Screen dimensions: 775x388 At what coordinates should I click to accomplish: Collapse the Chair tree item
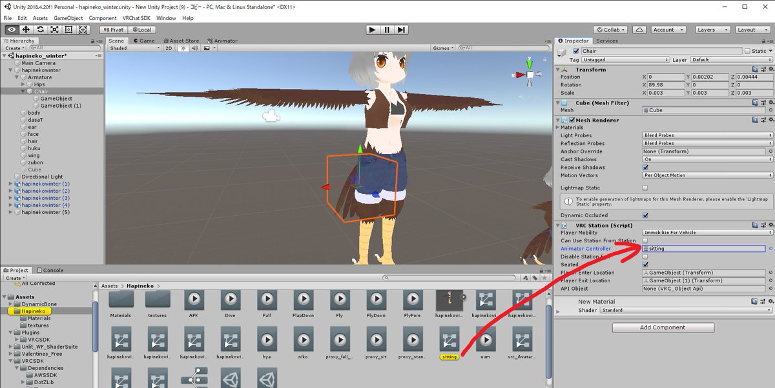click(x=24, y=92)
